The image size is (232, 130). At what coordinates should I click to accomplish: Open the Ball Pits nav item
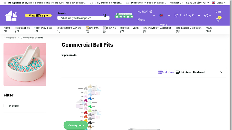92,29
